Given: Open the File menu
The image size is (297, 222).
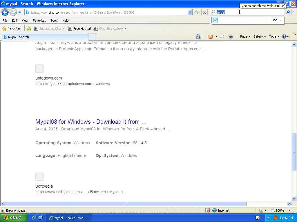Looking at the screenshot, I should (5, 21).
